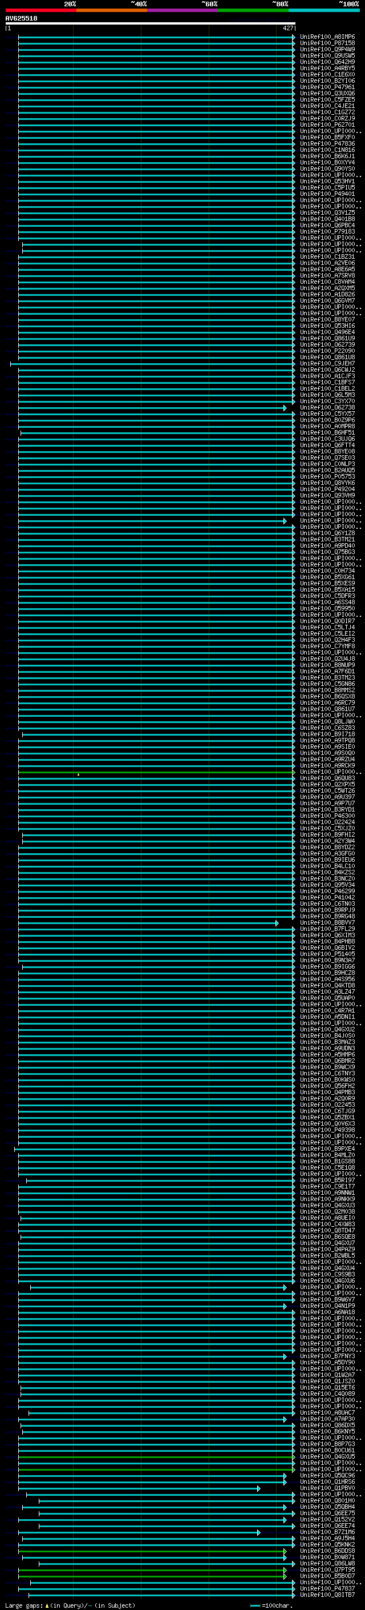Select hit label UniRef100_A3GFG0
Screen dimensions: 365x1610
point(327,854)
